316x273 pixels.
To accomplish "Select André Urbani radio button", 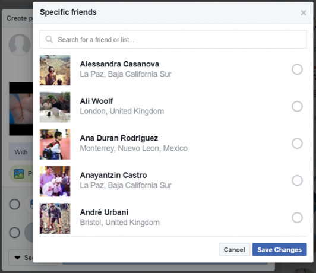I will coord(297,217).
